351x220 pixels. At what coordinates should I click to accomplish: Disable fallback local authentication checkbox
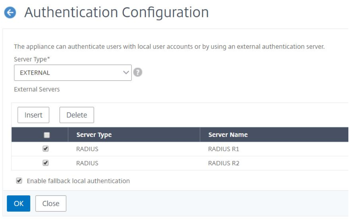click(x=19, y=181)
